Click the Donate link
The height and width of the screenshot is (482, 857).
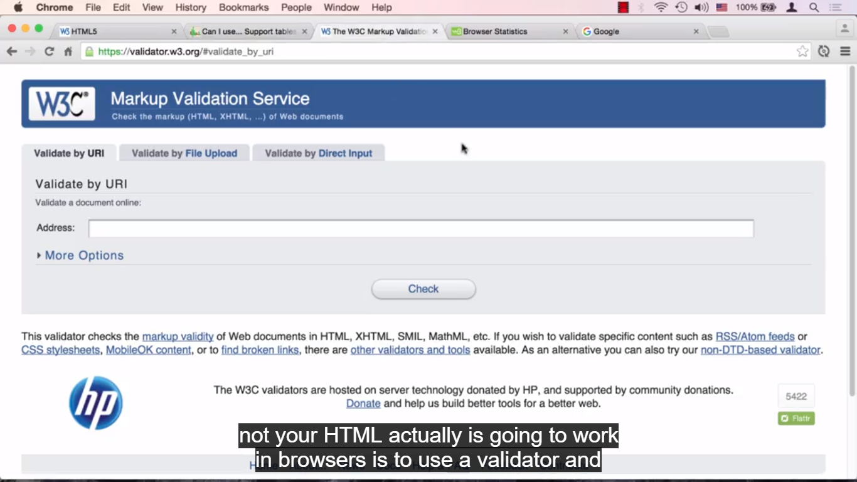point(363,404)
